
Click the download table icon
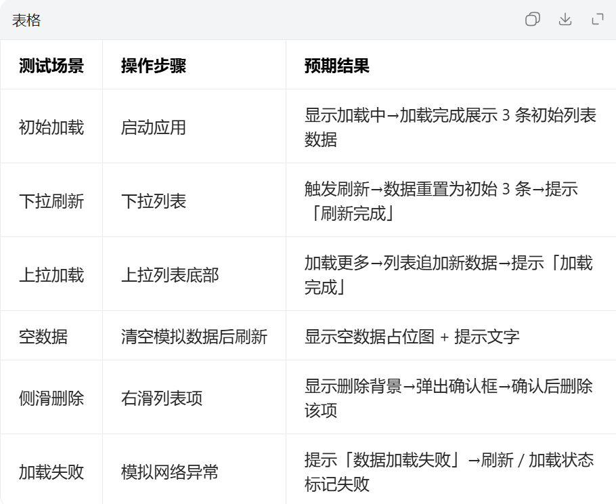coord(565,19)
